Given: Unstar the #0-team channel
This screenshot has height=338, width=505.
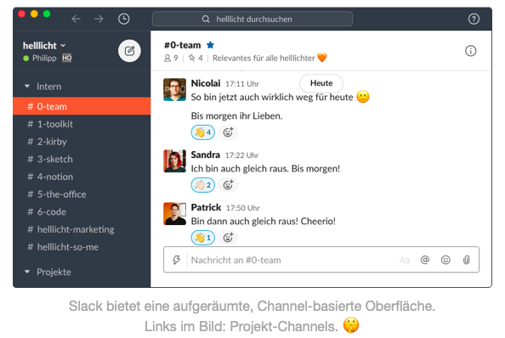Looking at the screenshot, I should [210, 45].
